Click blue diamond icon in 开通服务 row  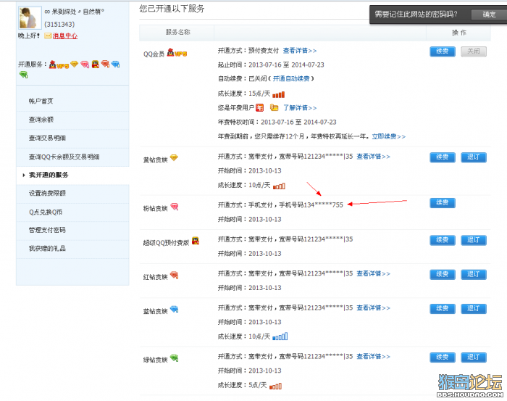click(x=115, y=64)
